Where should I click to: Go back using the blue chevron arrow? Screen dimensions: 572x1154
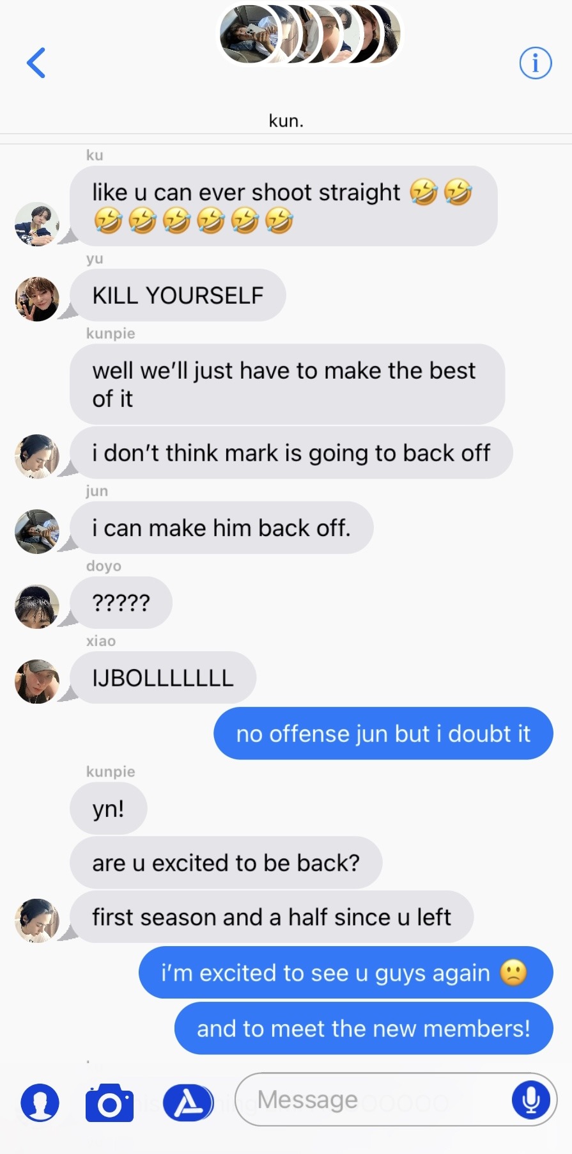(x=36, y=63)
